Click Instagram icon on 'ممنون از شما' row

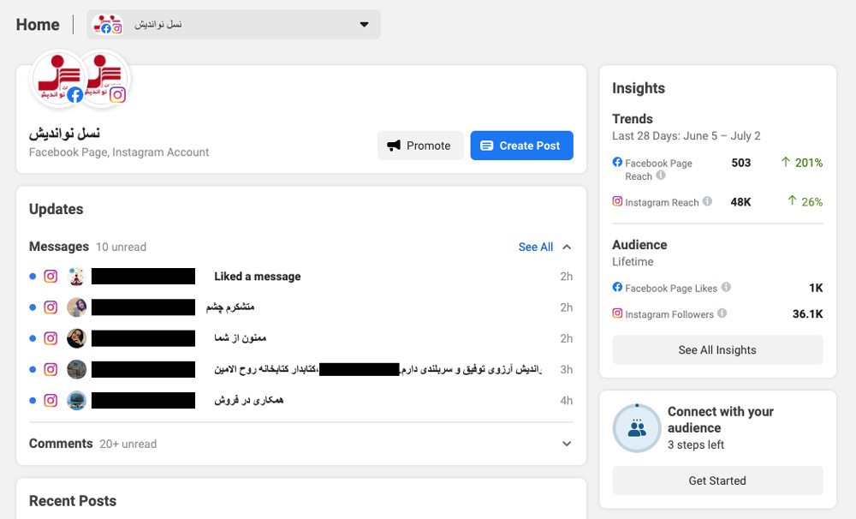click(x=51, y=338)
